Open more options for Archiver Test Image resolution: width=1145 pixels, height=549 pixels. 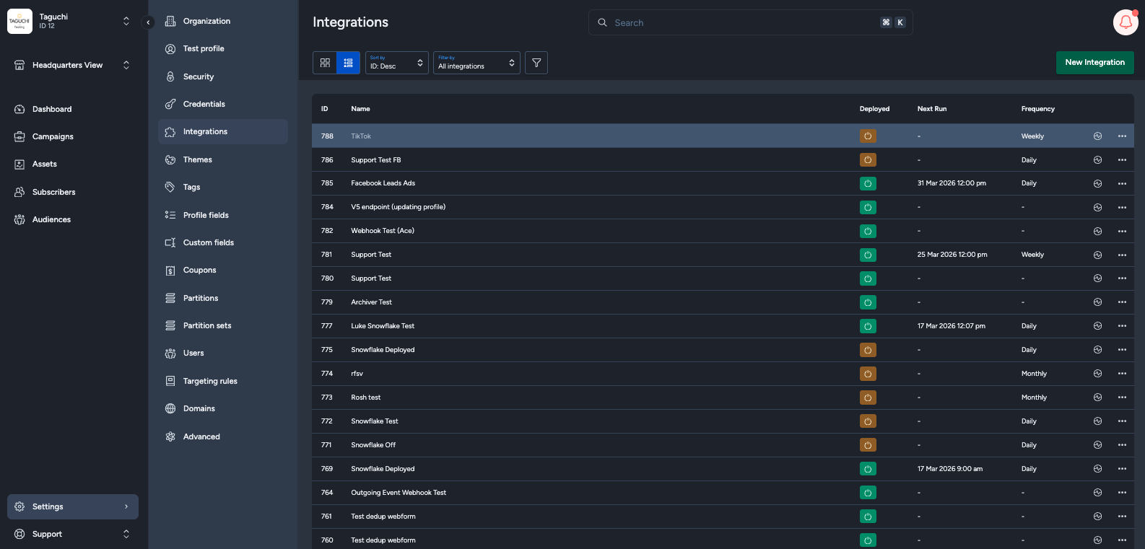click(1122, 302)
